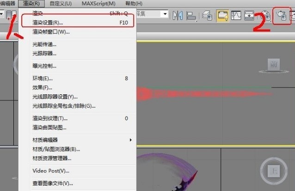This screenshot has width=295, height=191.
Task: Click 查看图像文件(V)... menu entry
Action: click(x=53, y=183)
